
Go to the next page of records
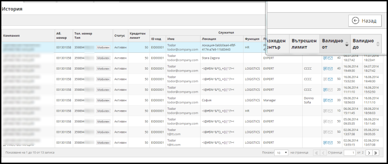point(369,153)
